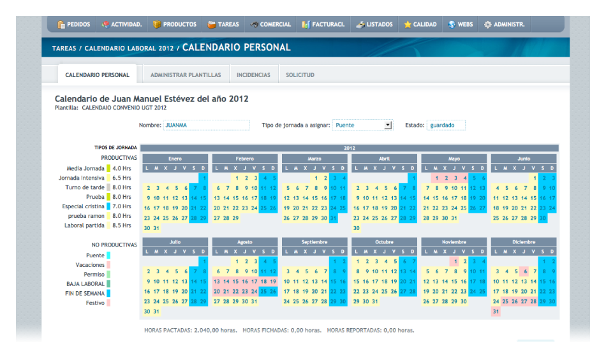The width and height of the screenshot is (606, 358).
Task: Click the Mayo month header
Action: tap(454, 159)
